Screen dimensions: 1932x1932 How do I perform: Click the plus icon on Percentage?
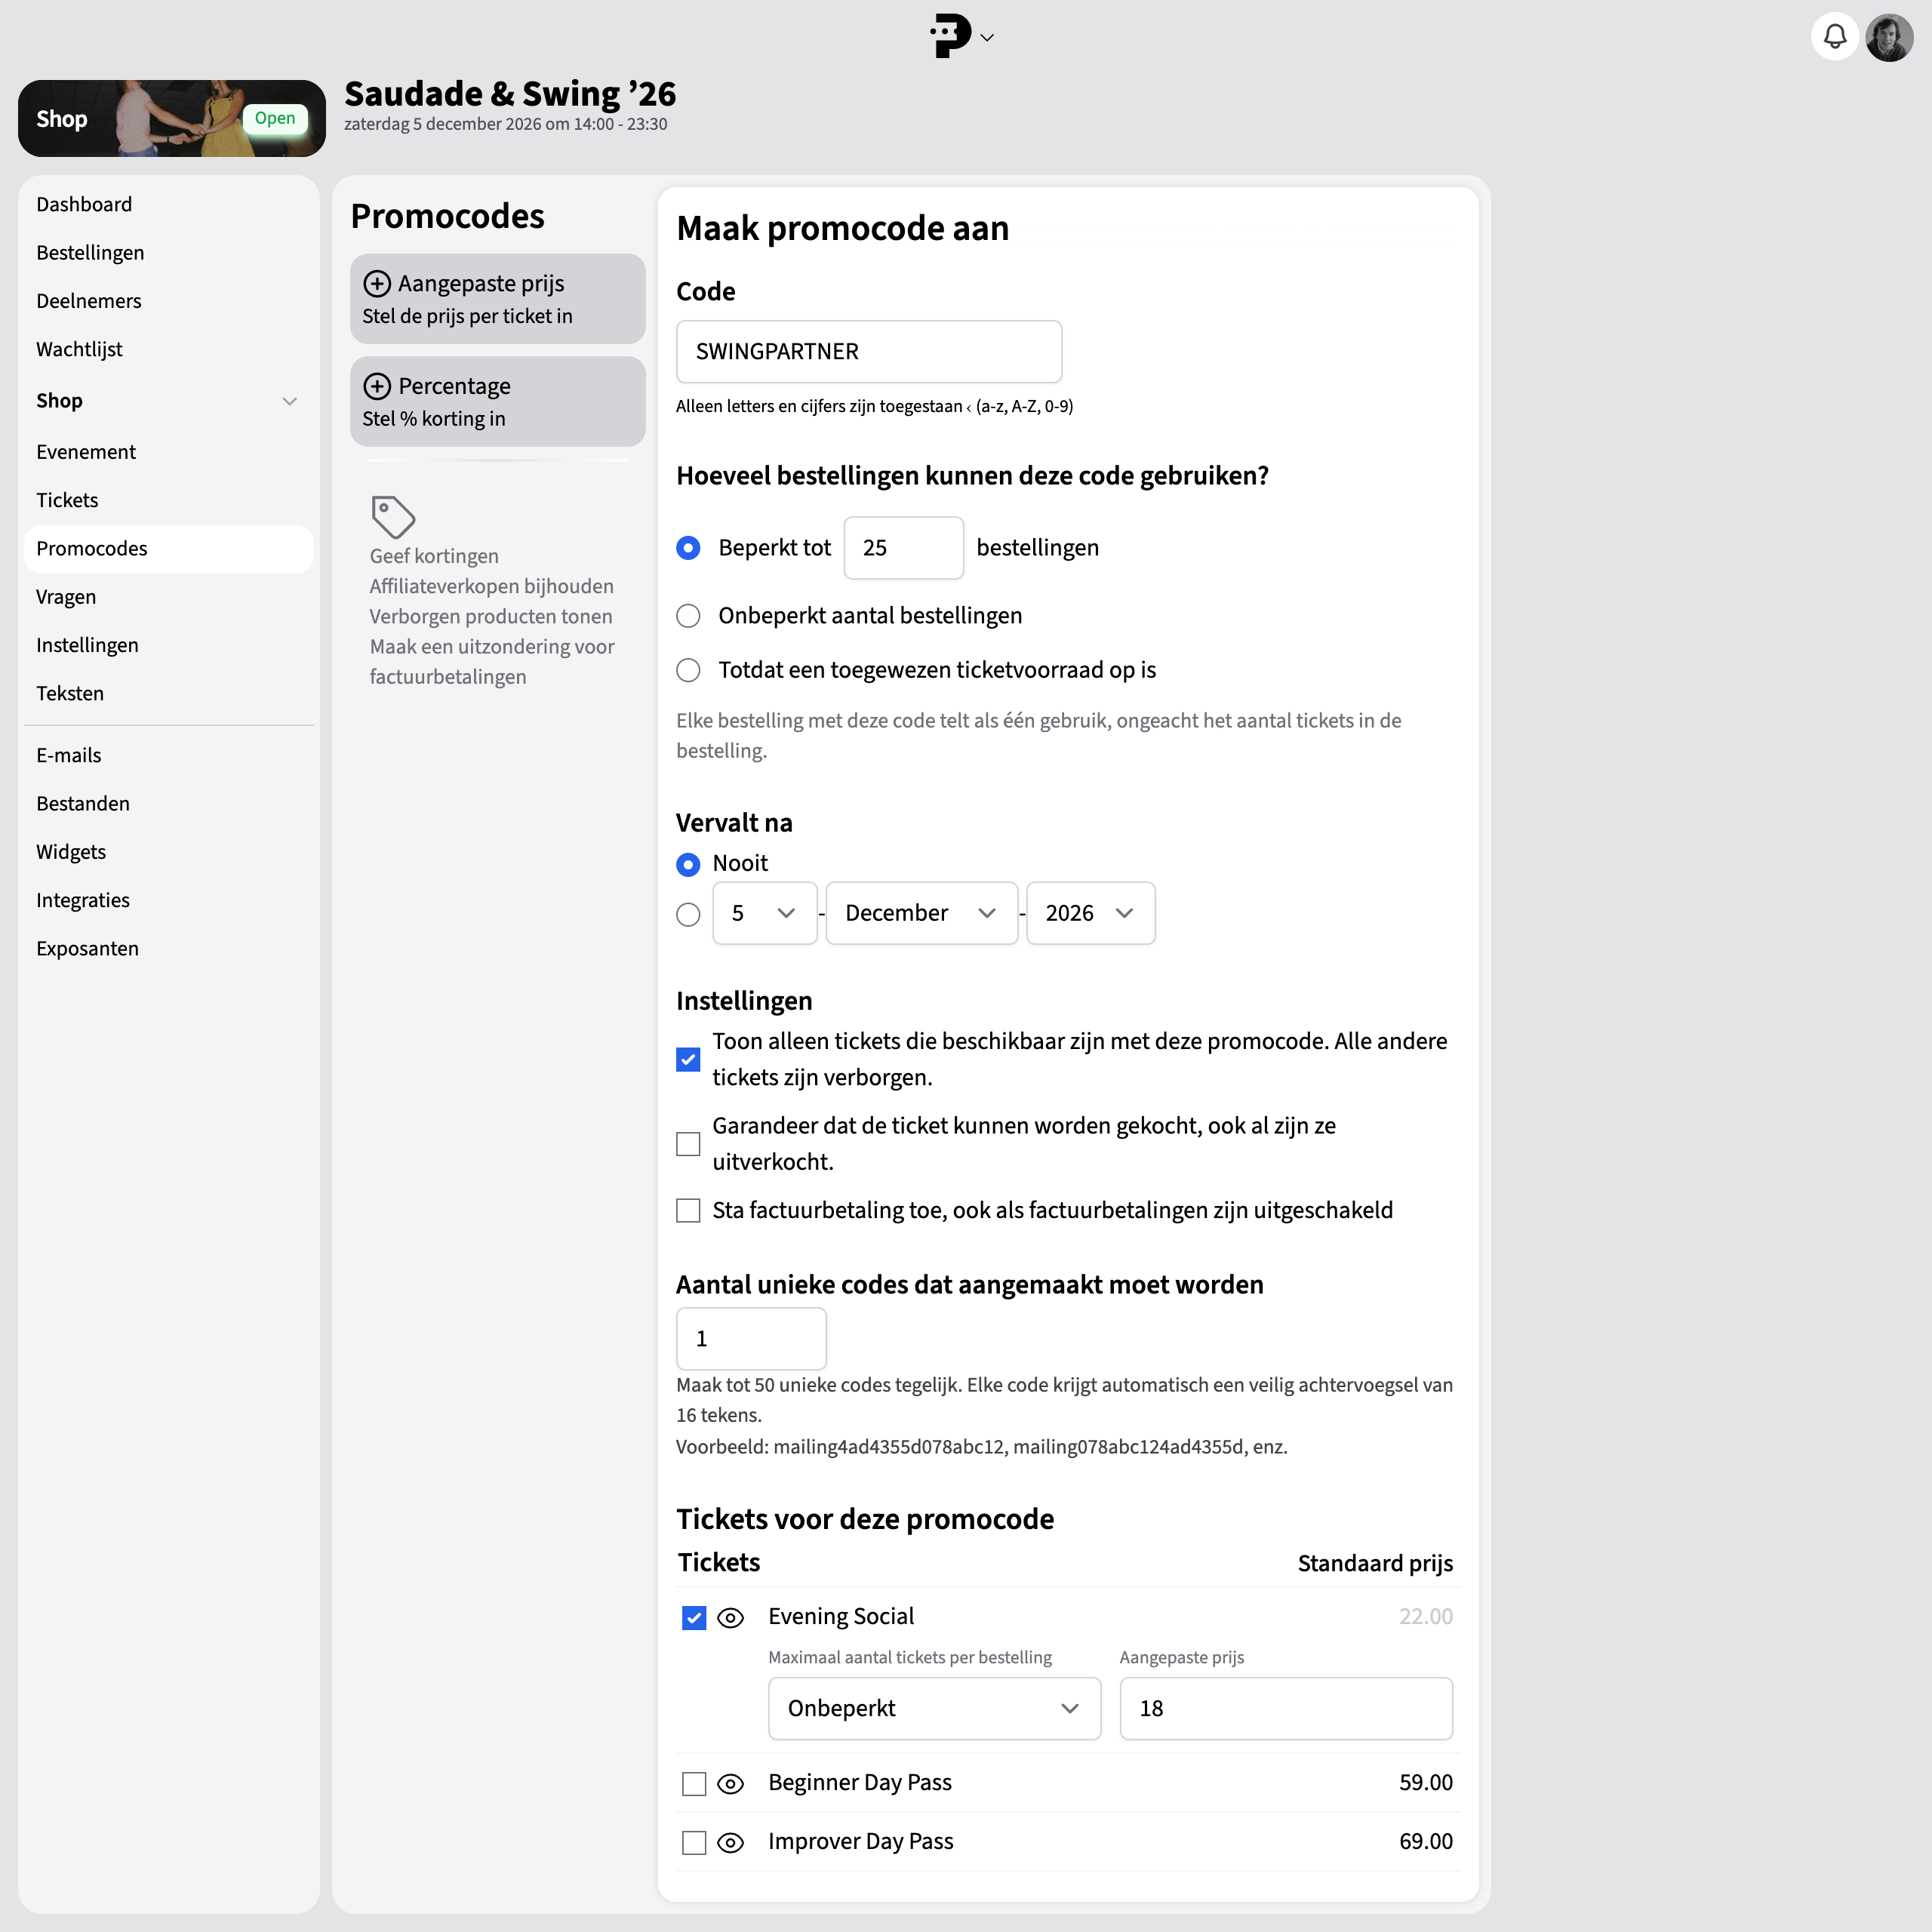tap(377, 386)
